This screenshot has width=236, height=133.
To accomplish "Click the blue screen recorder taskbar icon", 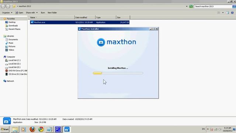I will tap(58, 129).
